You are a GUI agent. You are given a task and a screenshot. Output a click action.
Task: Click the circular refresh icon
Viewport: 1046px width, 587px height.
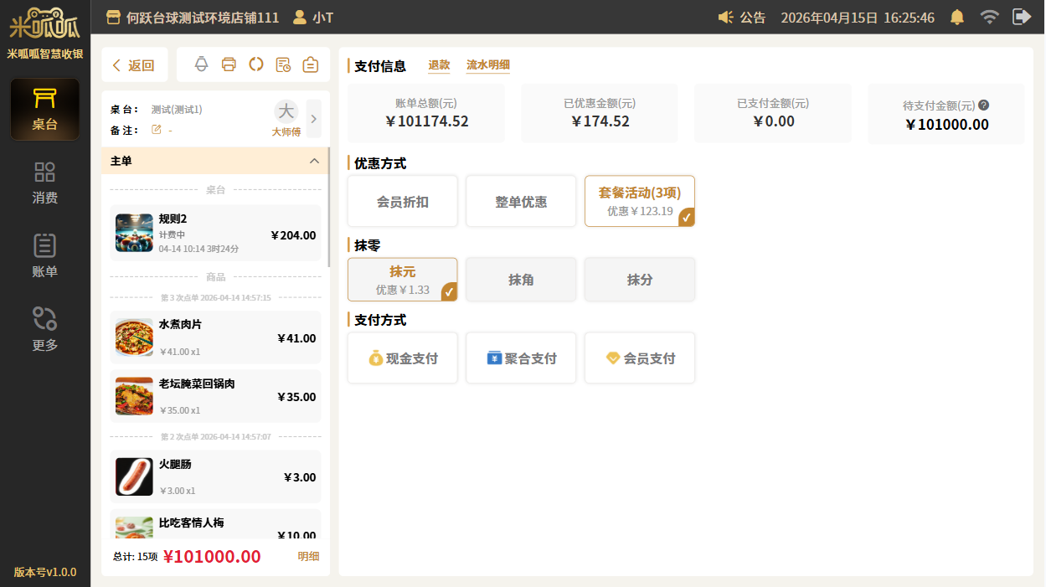click(x=256, y=64)
